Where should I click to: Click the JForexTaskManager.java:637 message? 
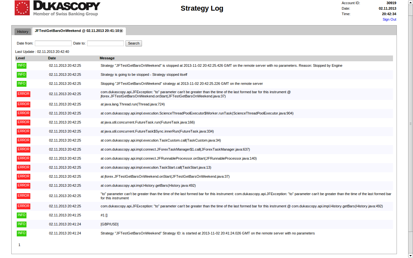coord(175,149)
